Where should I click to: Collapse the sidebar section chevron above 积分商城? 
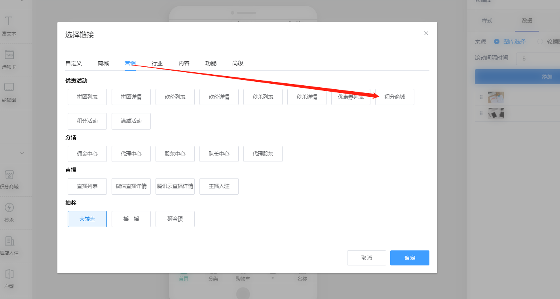[22, 153]
